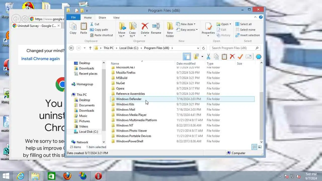Click This PC in address breadcrumb
Screen dimensions: 322x181
coord(108,48)
